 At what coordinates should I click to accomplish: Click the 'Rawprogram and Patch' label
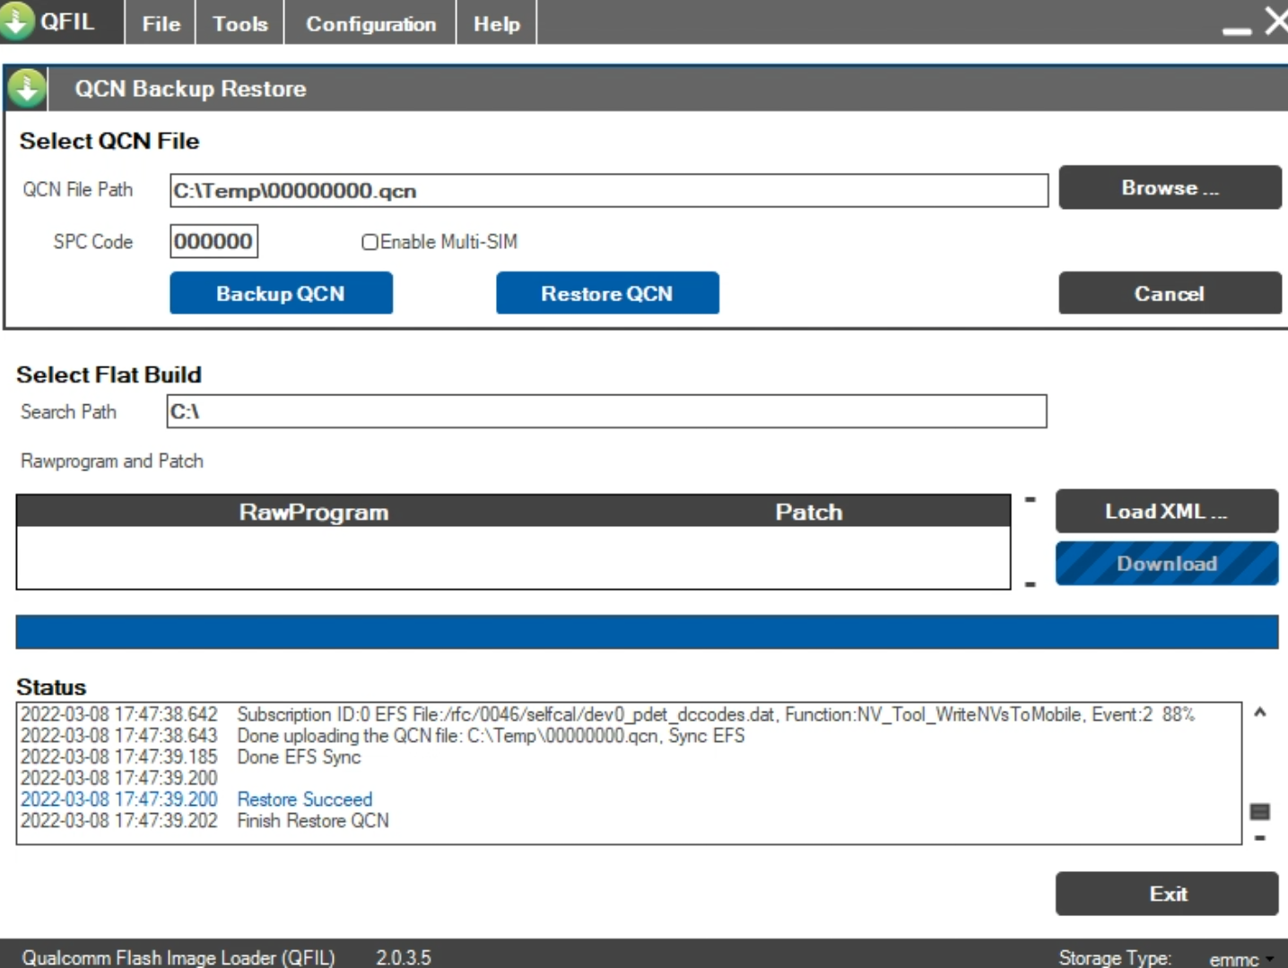coord(112,461)
